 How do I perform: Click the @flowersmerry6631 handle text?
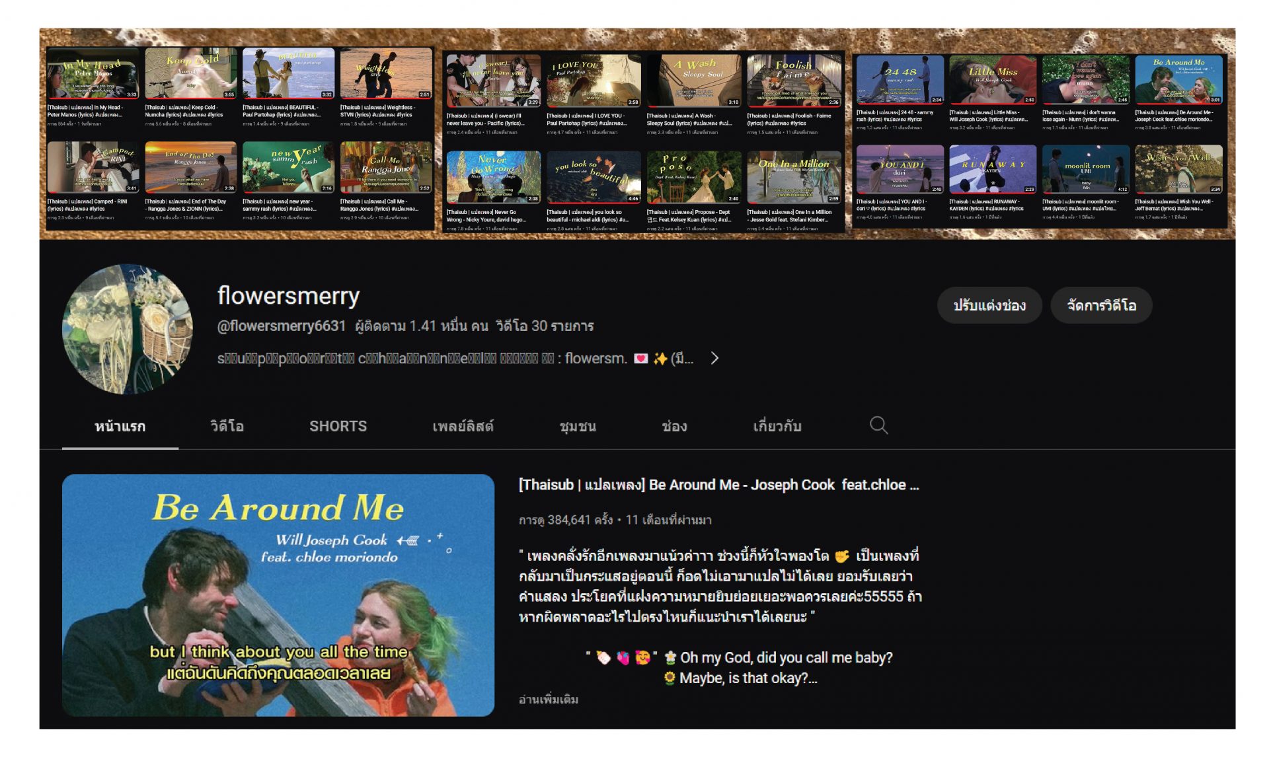[x=282, y=326]
